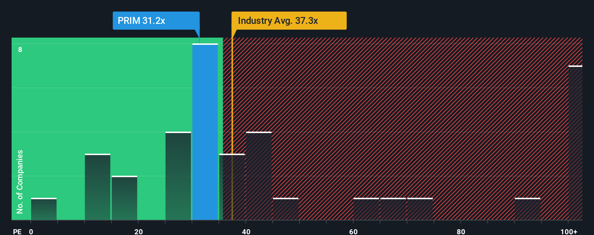Click the Industry Avg. 37.3x yellow label
The image size is (594, 235).
pos(289,21)
